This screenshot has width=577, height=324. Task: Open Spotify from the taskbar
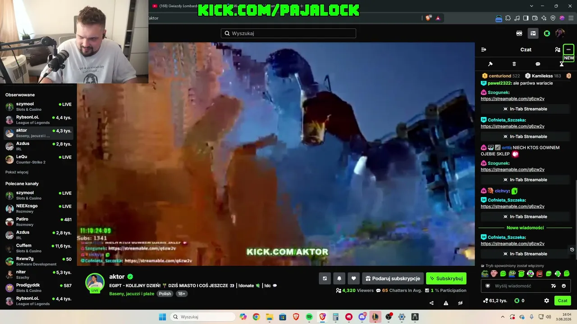point(309,317)
